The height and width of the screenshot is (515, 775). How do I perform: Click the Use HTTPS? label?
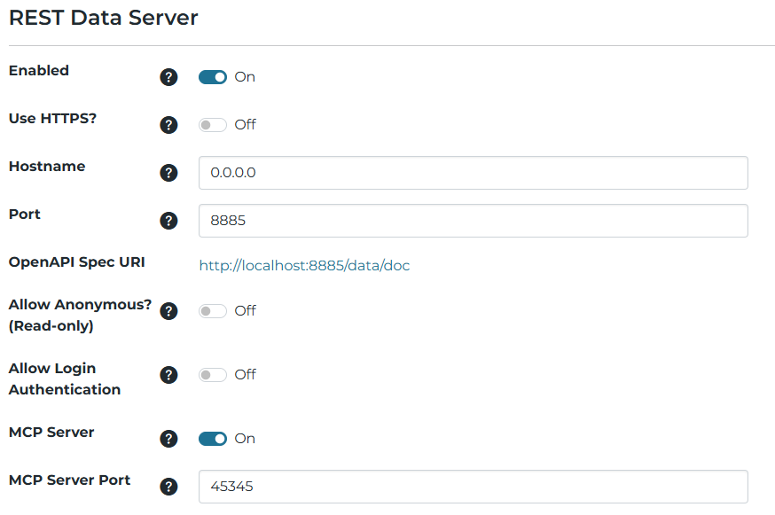point(53,119)
